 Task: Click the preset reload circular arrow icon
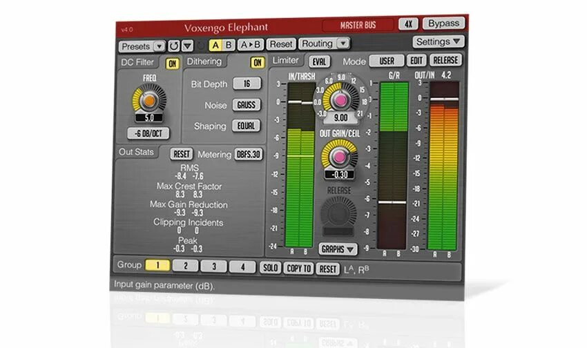pyautogui.click(x=174, y=46)
